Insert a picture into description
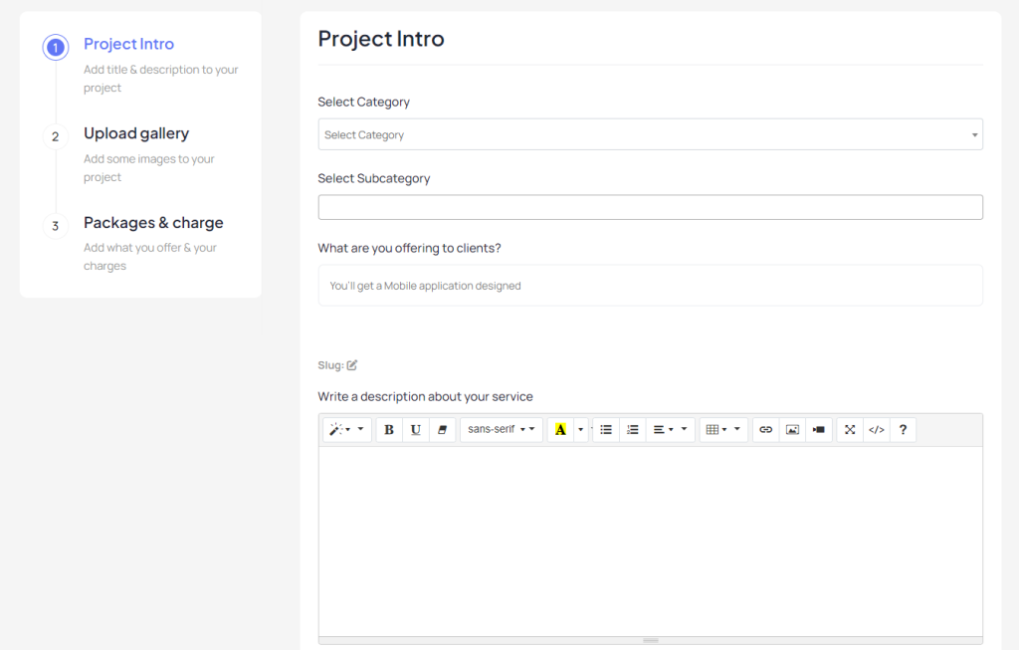The height and width of the screenshot is (650, 1019). (792, 430)
